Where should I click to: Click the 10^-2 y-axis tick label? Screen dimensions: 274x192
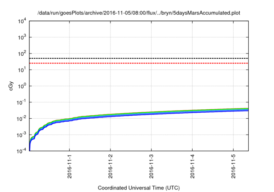pyautogui.click(x=22, y=119)
